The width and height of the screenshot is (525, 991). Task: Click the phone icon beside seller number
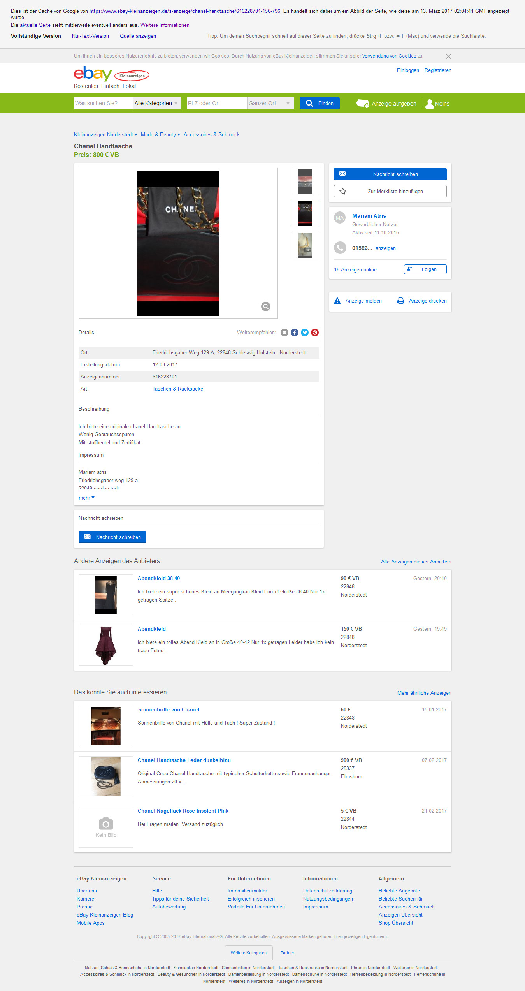coord(340,248)
